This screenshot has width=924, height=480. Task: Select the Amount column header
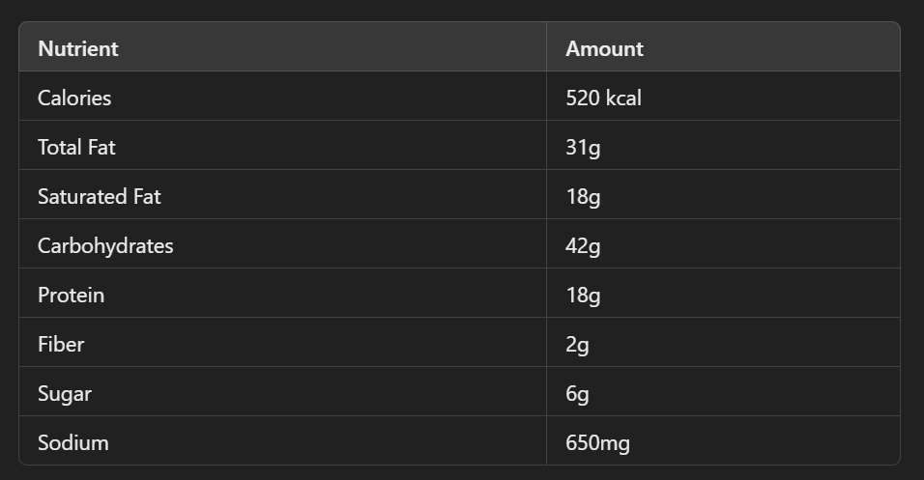[604, 48]
